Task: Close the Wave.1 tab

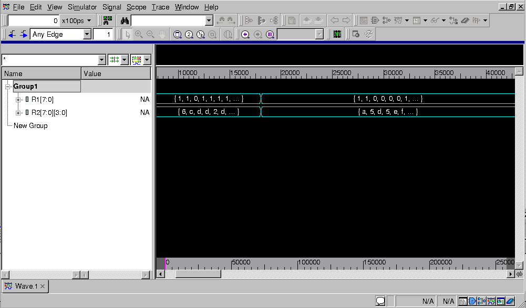Action: 43,286
